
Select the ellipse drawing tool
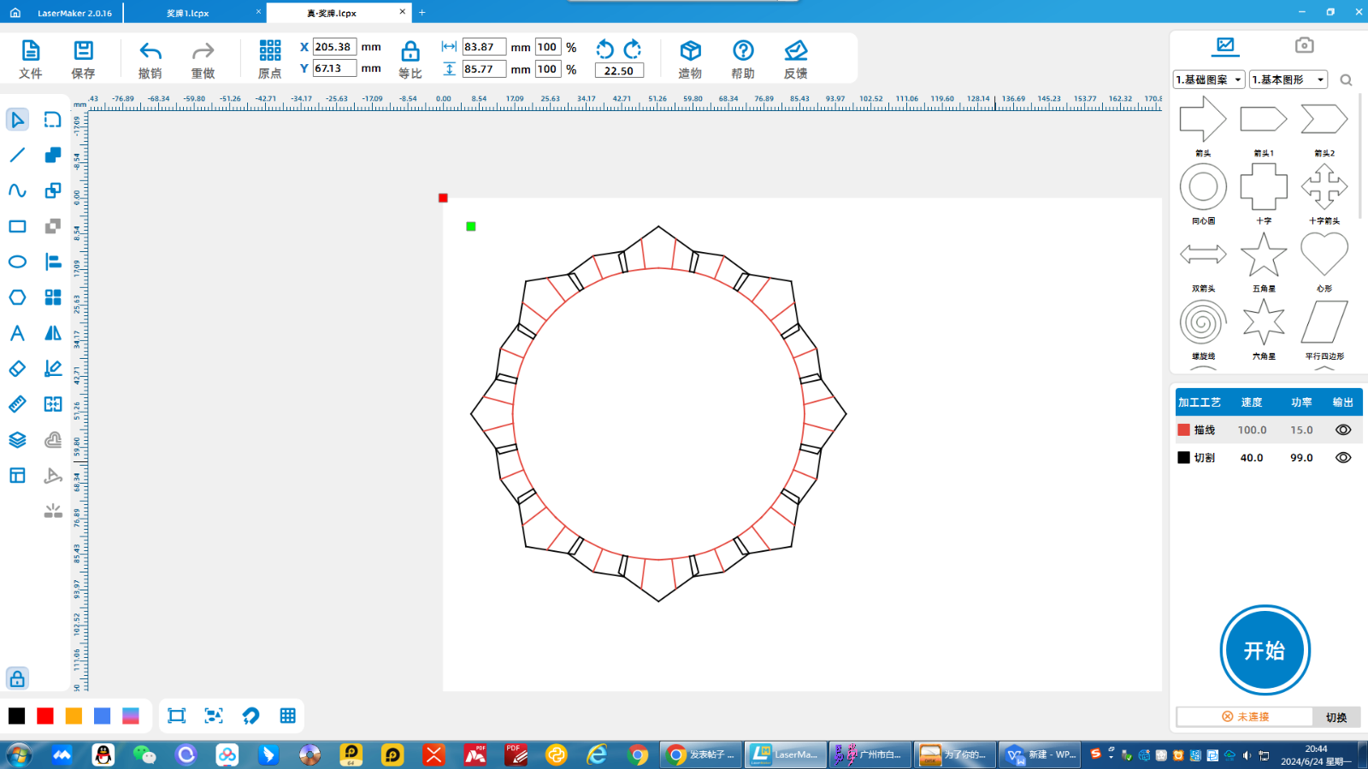(x=17, y=261)
